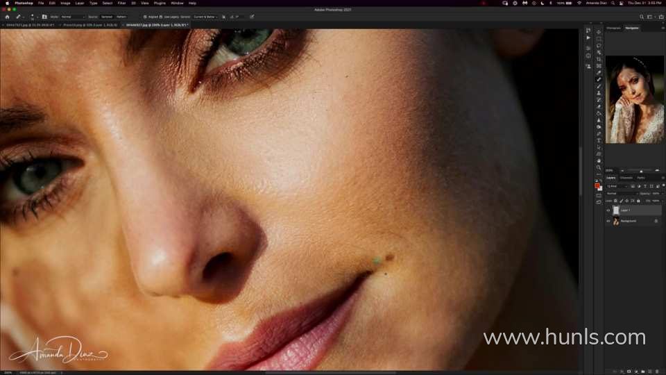Toggle the Aligned checkbox
The image size is (666, 375).
pos(145,17)
